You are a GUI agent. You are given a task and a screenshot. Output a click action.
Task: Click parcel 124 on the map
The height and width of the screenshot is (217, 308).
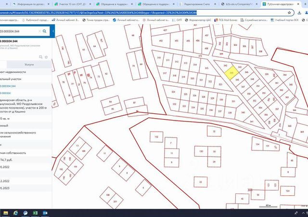[x=288, y=191]
